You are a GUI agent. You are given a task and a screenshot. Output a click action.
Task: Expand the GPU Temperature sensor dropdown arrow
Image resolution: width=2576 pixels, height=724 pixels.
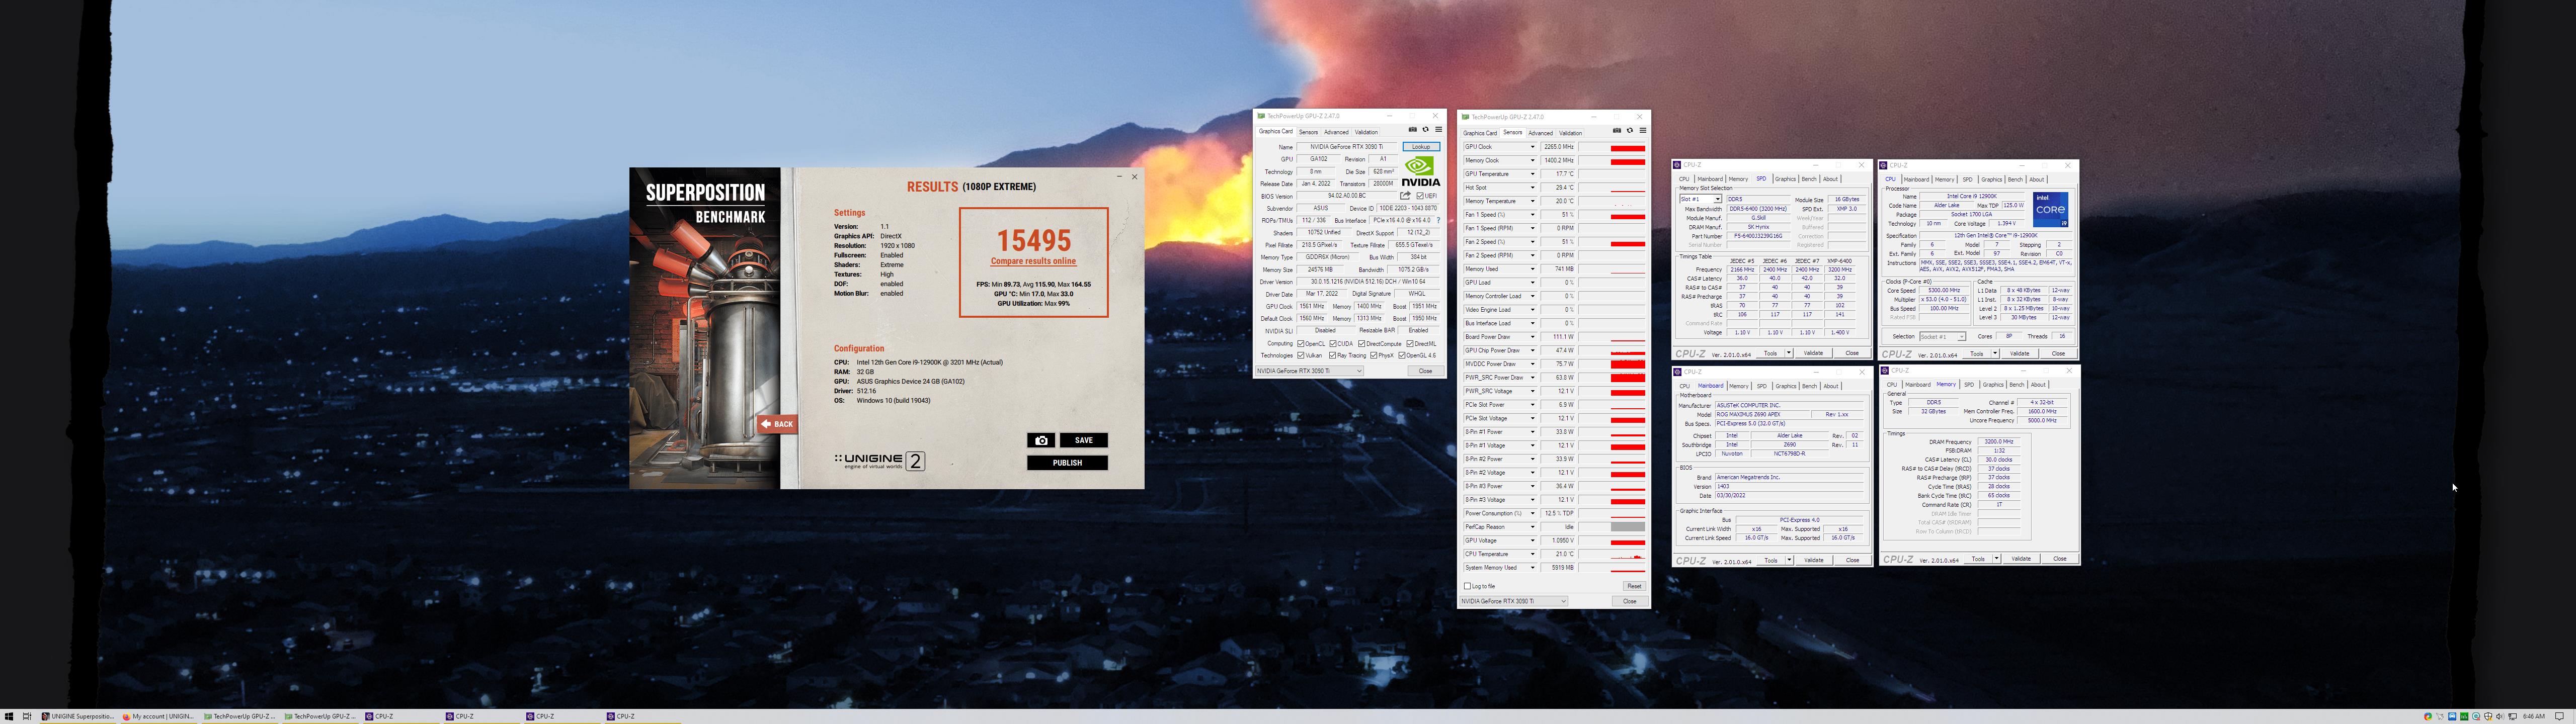(x=1532, y=174)
